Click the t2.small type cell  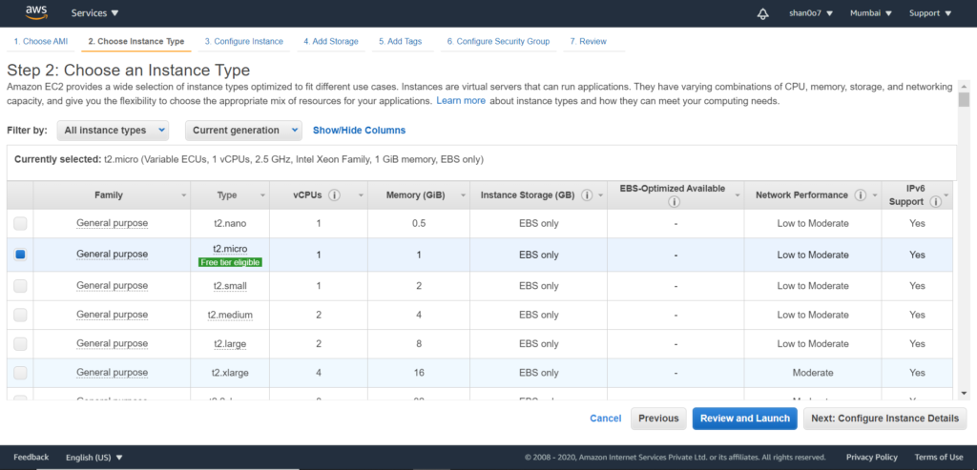click(x=229, y=285)
